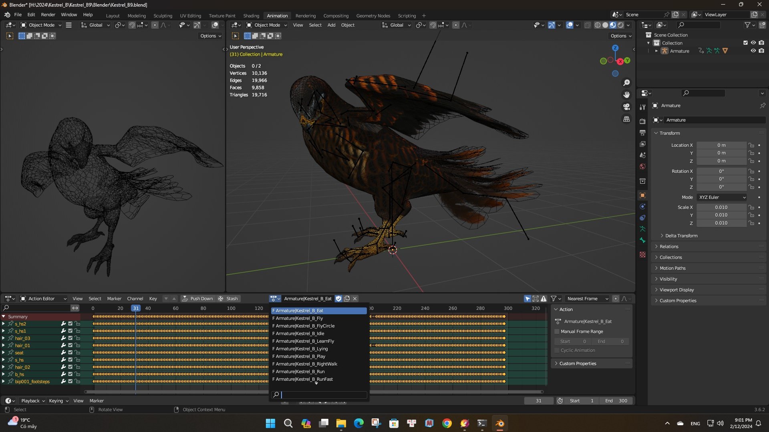Disable Armature in renders via camera icon

[761, 51]
